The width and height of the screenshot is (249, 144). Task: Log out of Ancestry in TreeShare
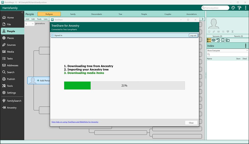coord(193,35)
